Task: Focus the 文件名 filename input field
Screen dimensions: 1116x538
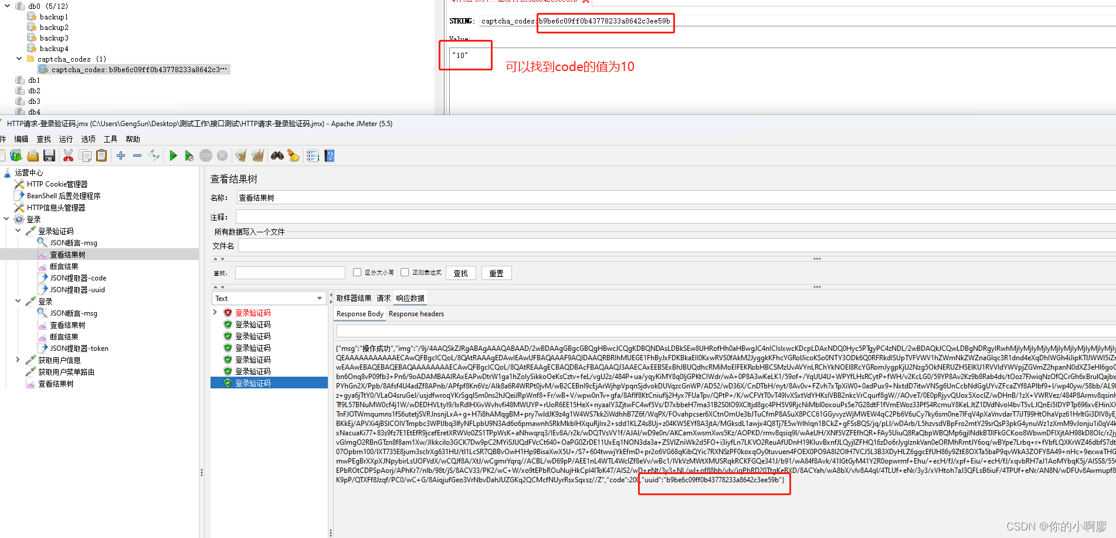Action: (x=676, y=246)
